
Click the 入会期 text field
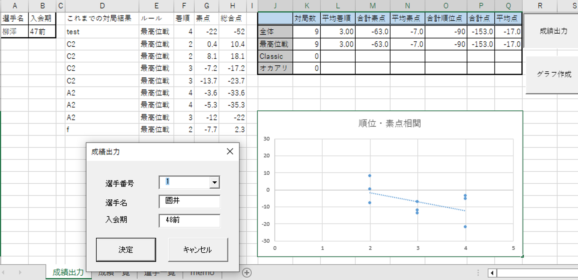click(189, 220)
